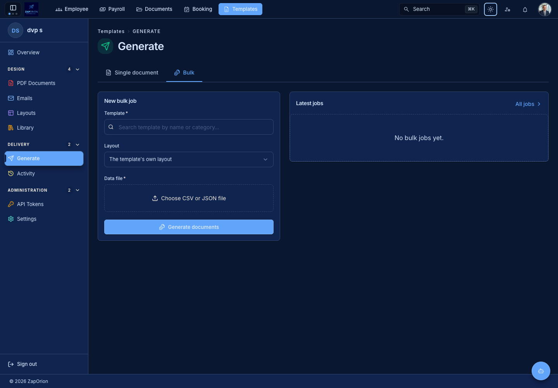Image resolution: width=558 pixels, height=388 pixels.
Task: Open PDF Documents in the sidebar
Action: (44, 83)
